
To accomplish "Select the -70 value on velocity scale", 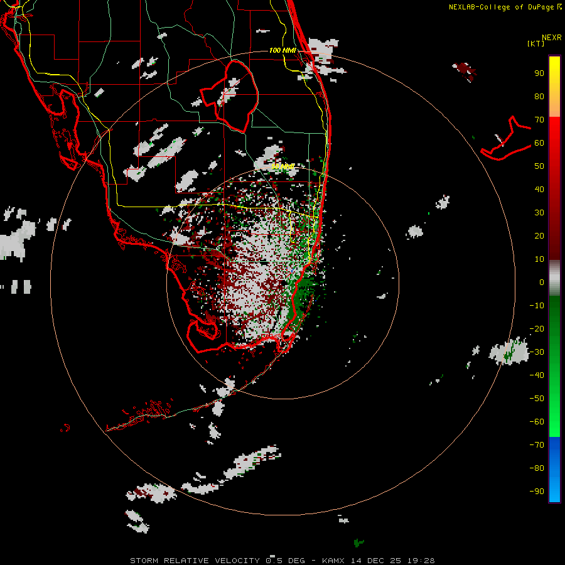I will [x=537, y=445].
